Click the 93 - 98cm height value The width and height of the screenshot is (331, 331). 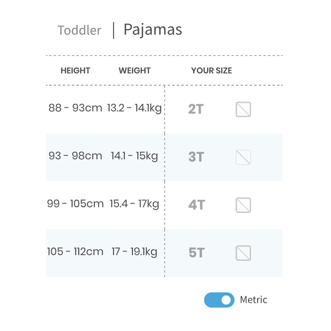[x=75, y=156]
